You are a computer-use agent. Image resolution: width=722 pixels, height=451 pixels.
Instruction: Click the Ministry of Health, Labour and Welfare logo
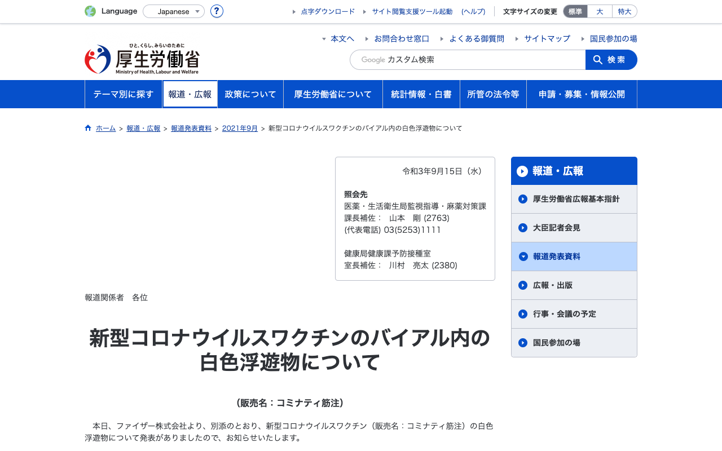click(x=142, y=59)
